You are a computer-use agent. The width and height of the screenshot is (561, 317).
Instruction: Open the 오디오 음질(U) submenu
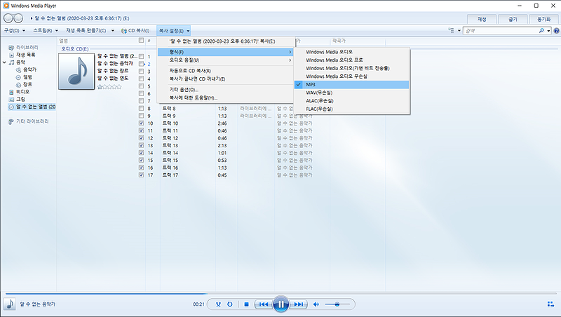pyautogui.click(x=226, y=60)
